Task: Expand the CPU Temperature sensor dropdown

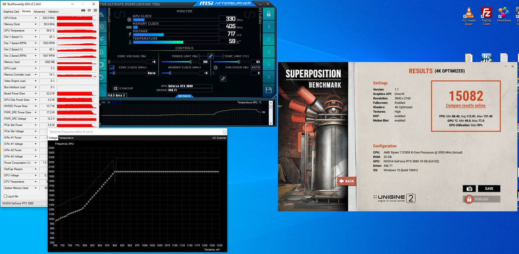Action: (x=36, y=182)
